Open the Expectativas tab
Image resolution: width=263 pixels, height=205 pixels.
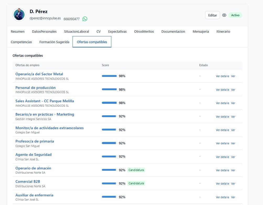pos(117,31)
